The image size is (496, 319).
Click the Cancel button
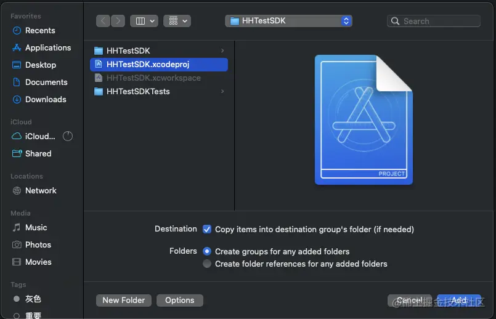(x=410, y=301)
